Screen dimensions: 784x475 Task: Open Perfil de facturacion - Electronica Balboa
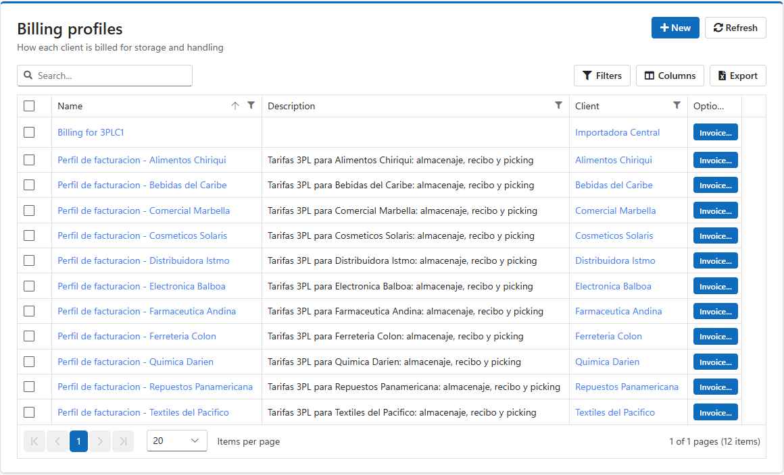point(141,286)
